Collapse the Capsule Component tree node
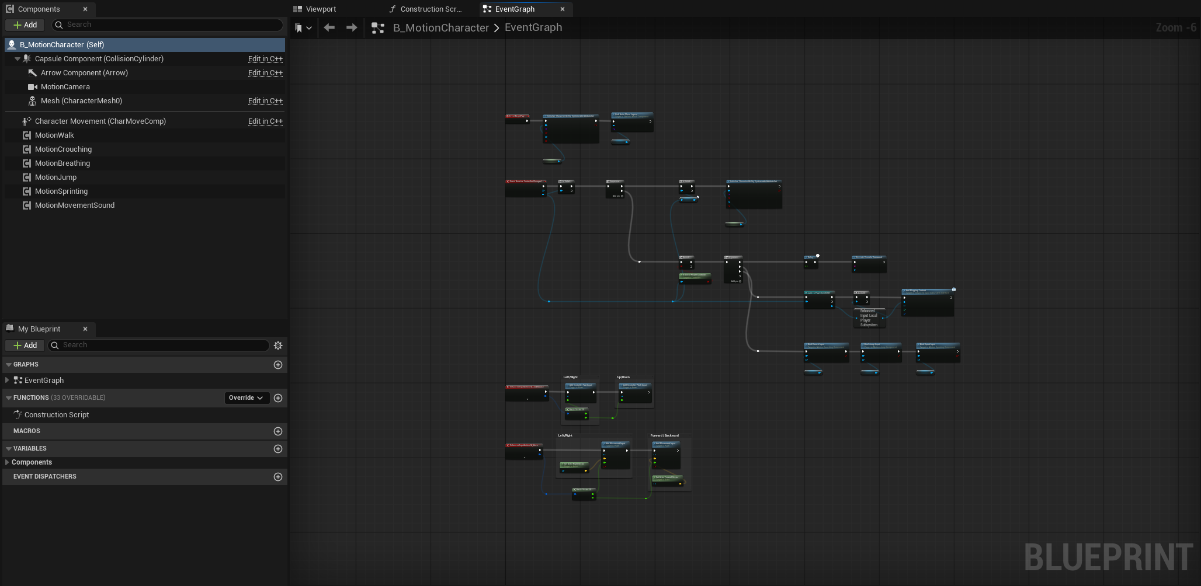 coord(18,59)
